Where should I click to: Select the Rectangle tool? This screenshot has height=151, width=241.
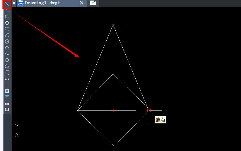(x=7, y=29)
